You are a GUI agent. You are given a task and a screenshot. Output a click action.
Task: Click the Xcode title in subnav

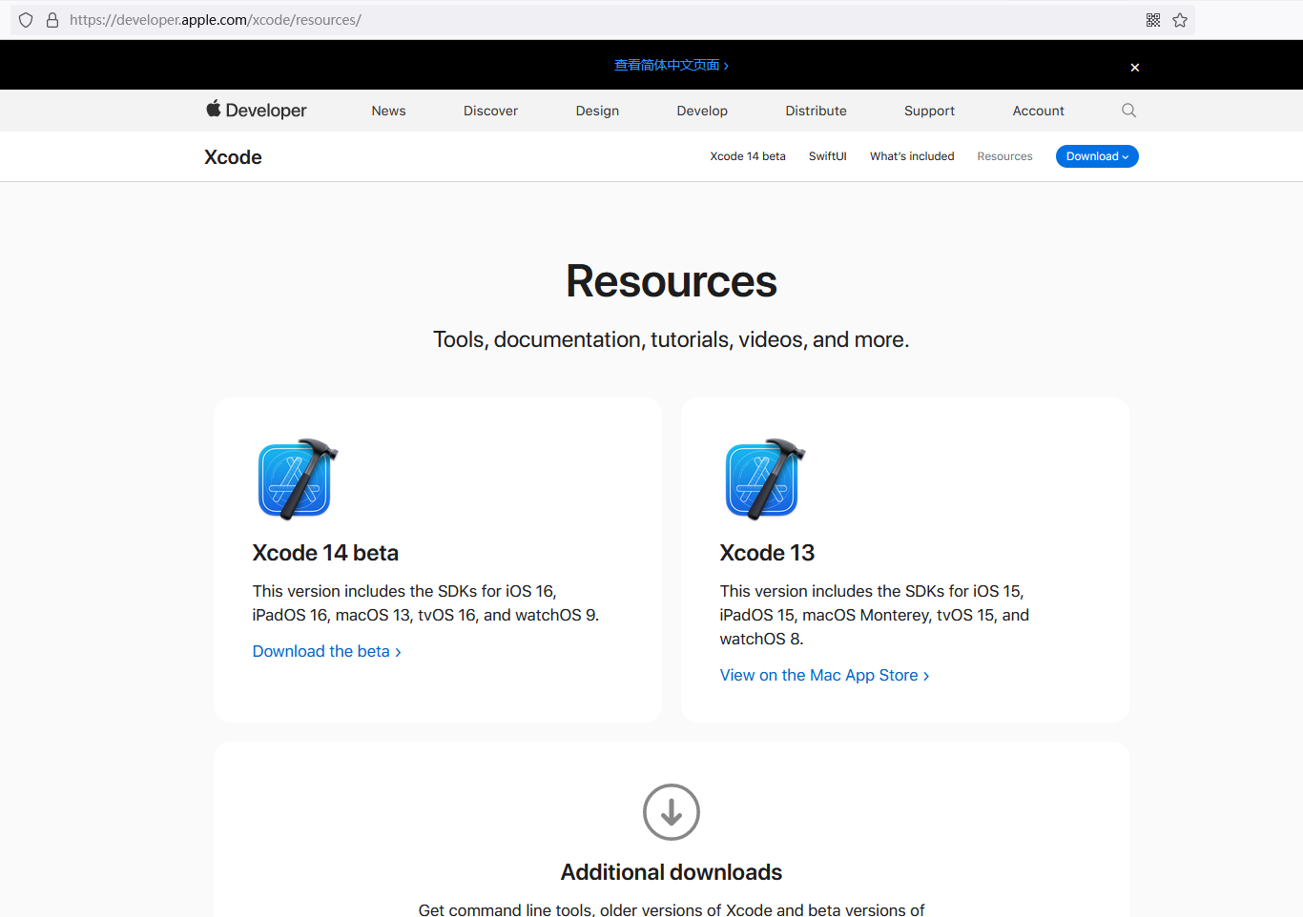(x=233, y=157)
